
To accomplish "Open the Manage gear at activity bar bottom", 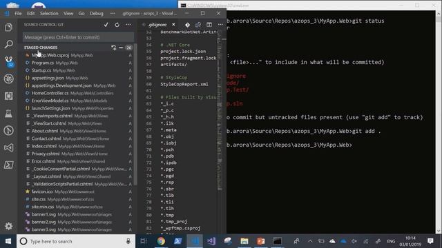I will tap(9, 226).
